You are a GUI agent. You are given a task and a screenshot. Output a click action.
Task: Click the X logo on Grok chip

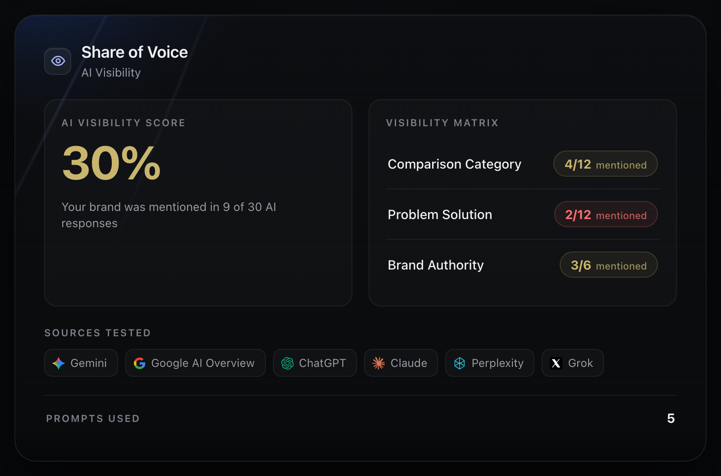(x=556, y=363)
